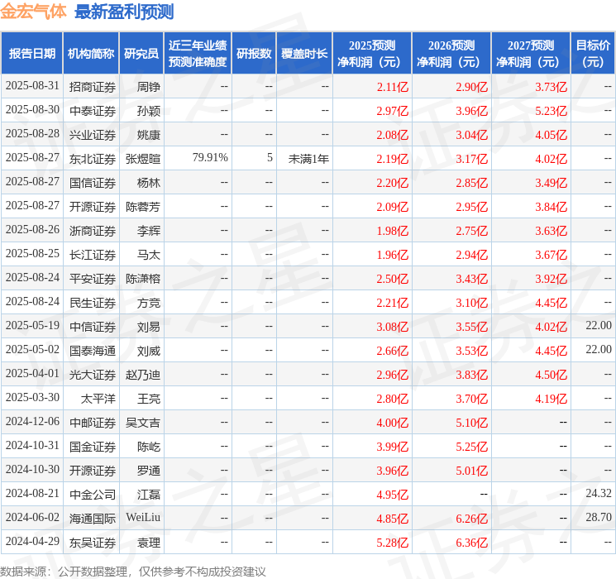616x579 pixels.
Task: Click the 24.32 target price
Action: [x=599, y=493]
